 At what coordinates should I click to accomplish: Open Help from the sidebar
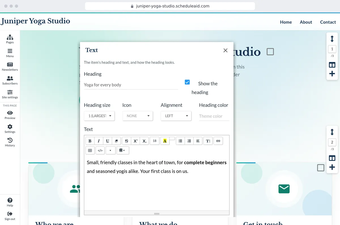coord(10,202)
